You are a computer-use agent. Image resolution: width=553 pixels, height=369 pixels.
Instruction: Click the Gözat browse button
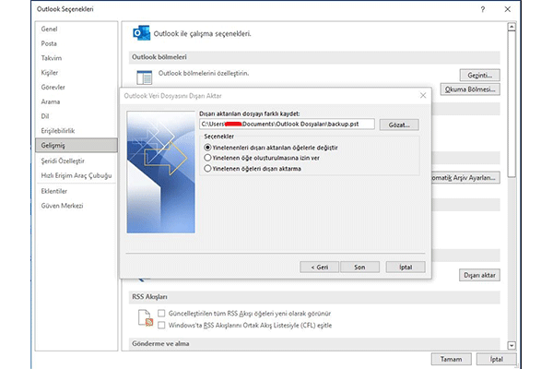[x=399, y=125]
